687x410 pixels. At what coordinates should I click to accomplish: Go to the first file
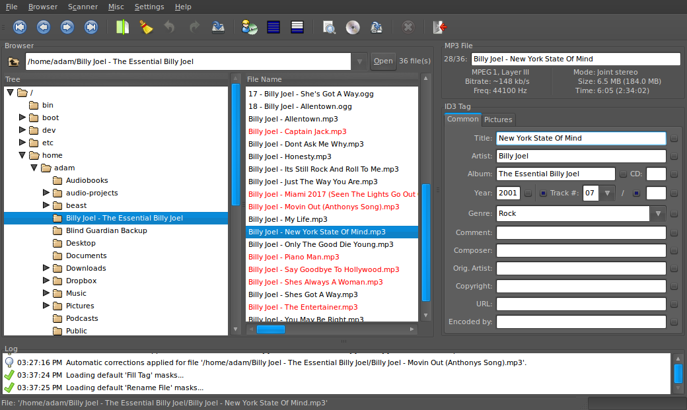click(20, 27)
